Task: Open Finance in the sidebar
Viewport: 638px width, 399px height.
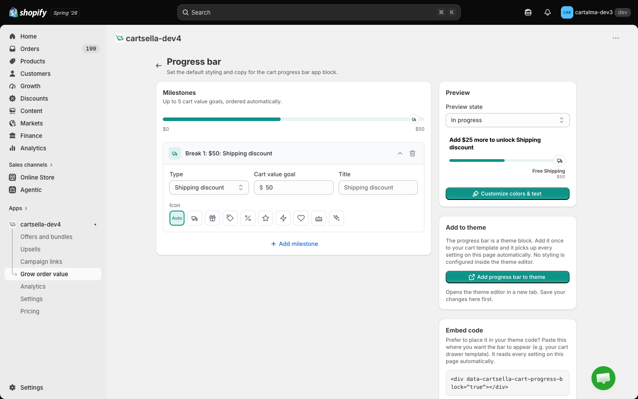Action: pos(53,136)
